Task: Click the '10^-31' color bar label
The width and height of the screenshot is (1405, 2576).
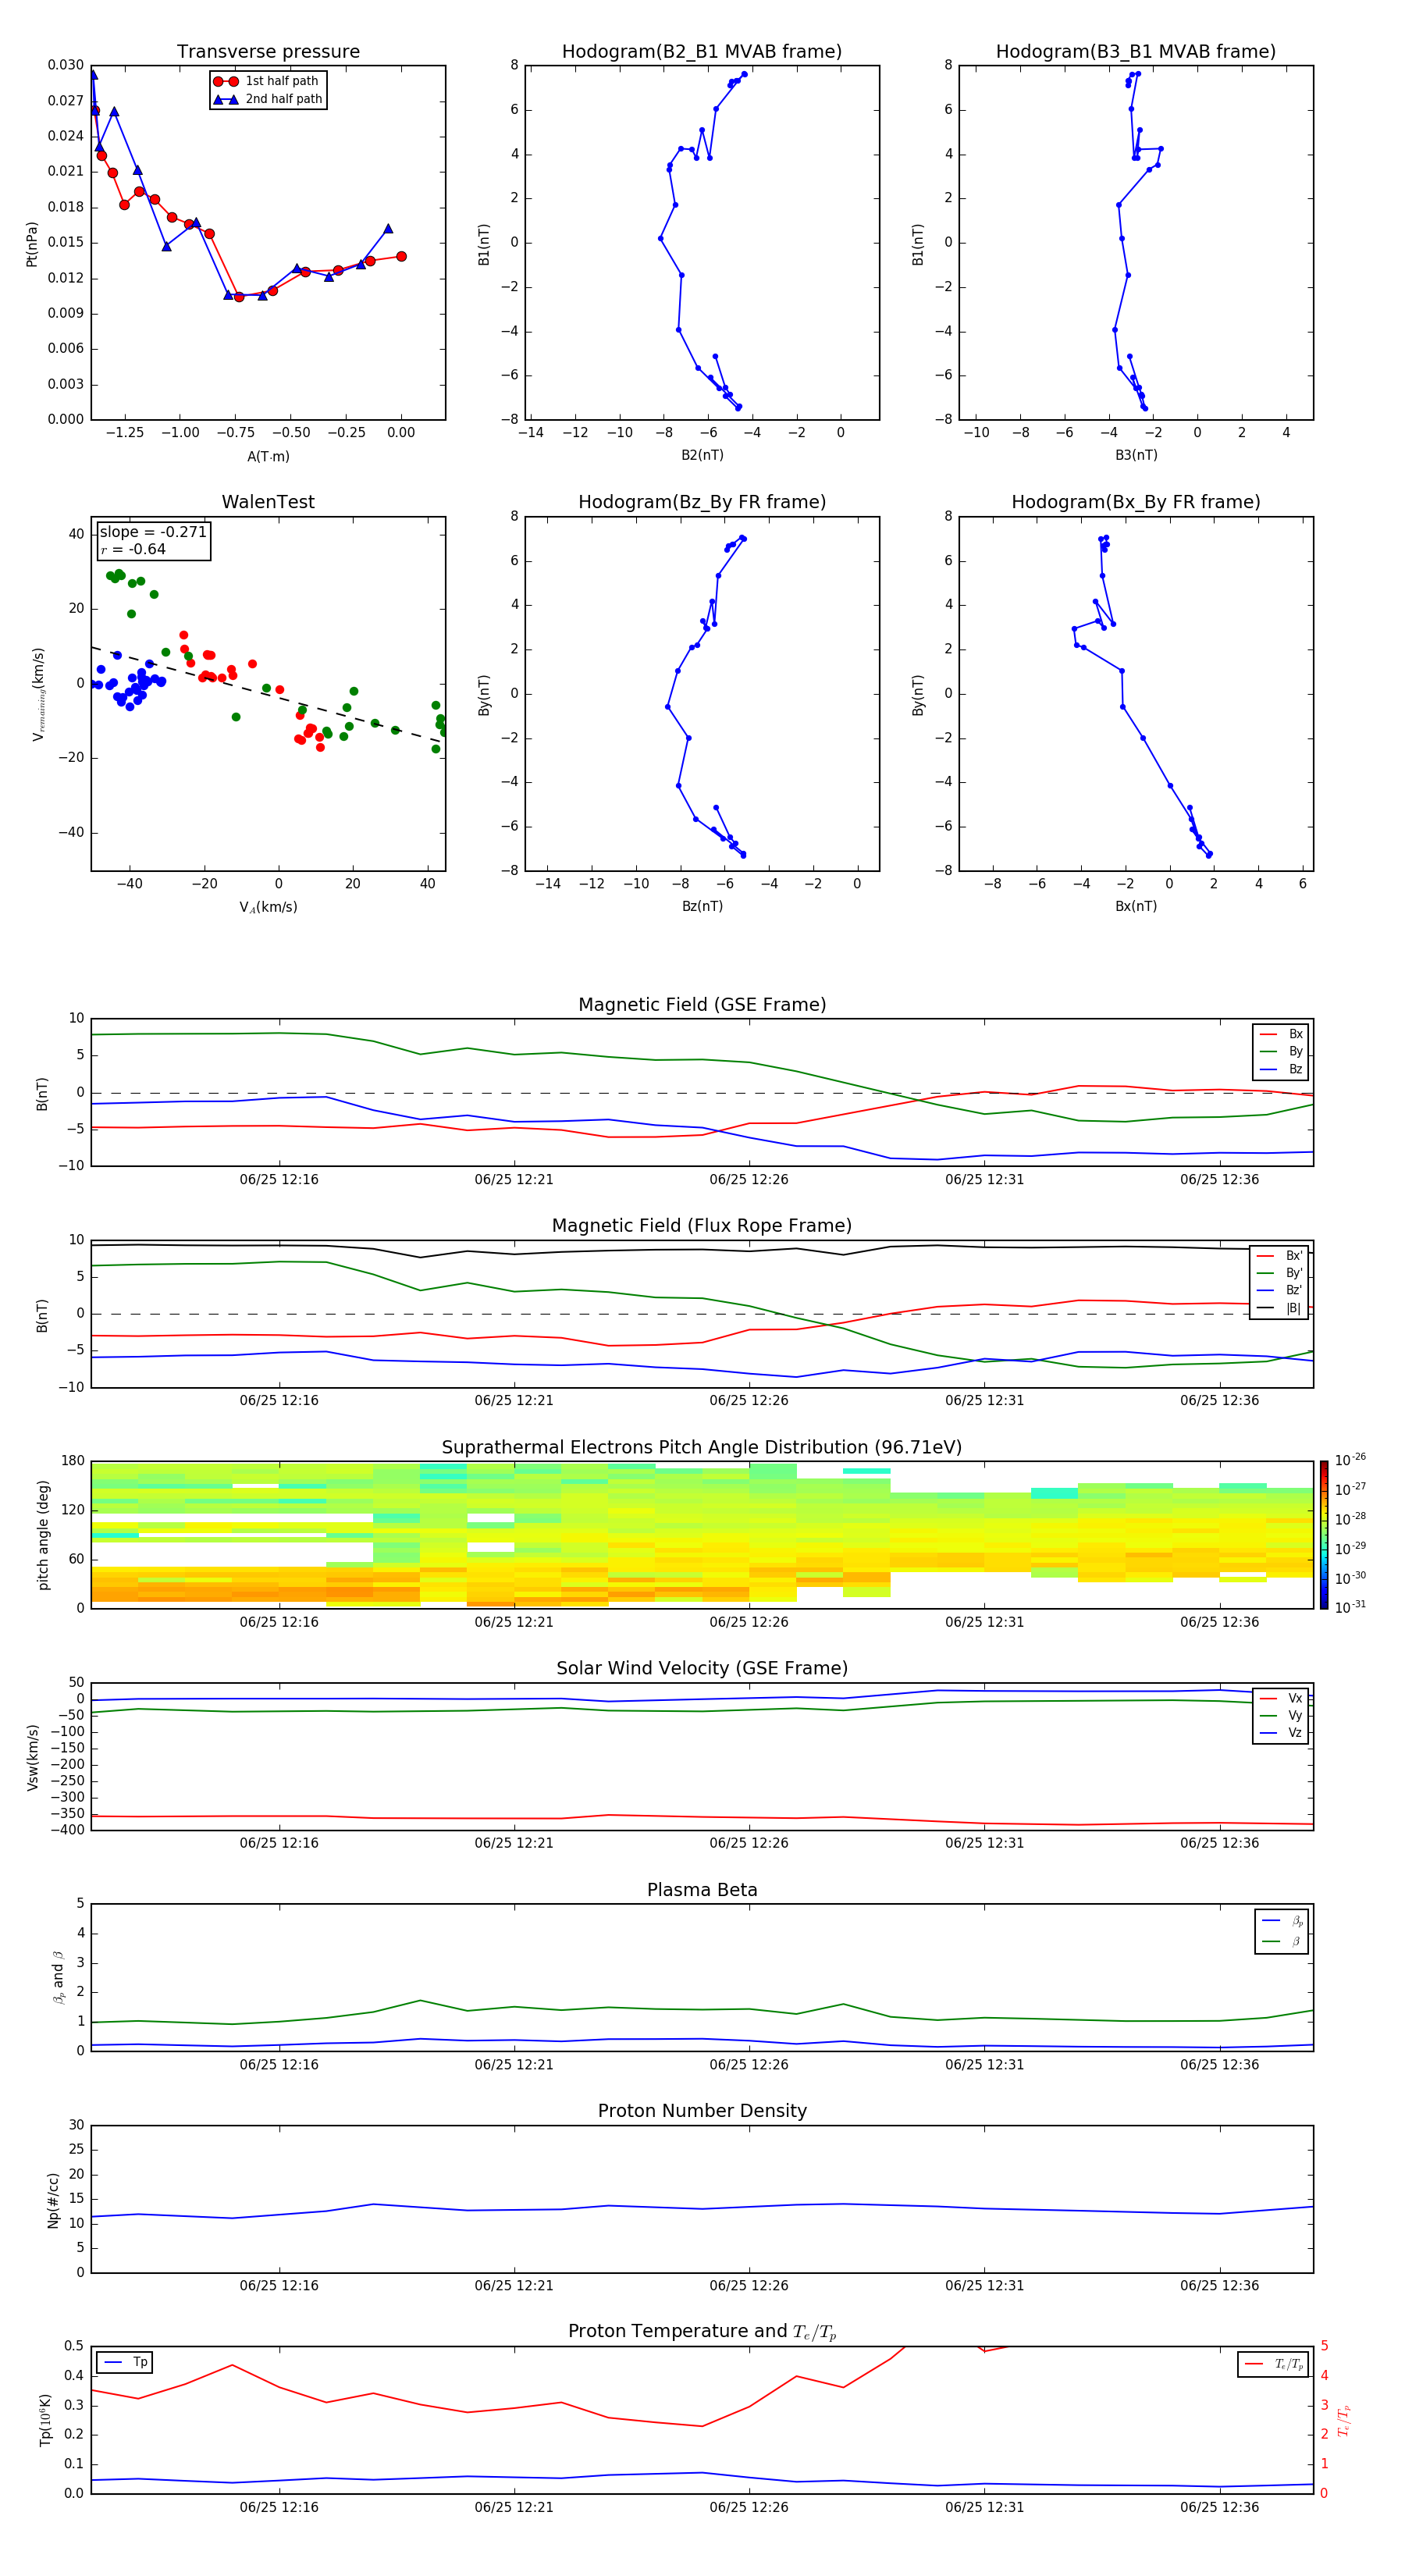Action: [1350, 1607]
